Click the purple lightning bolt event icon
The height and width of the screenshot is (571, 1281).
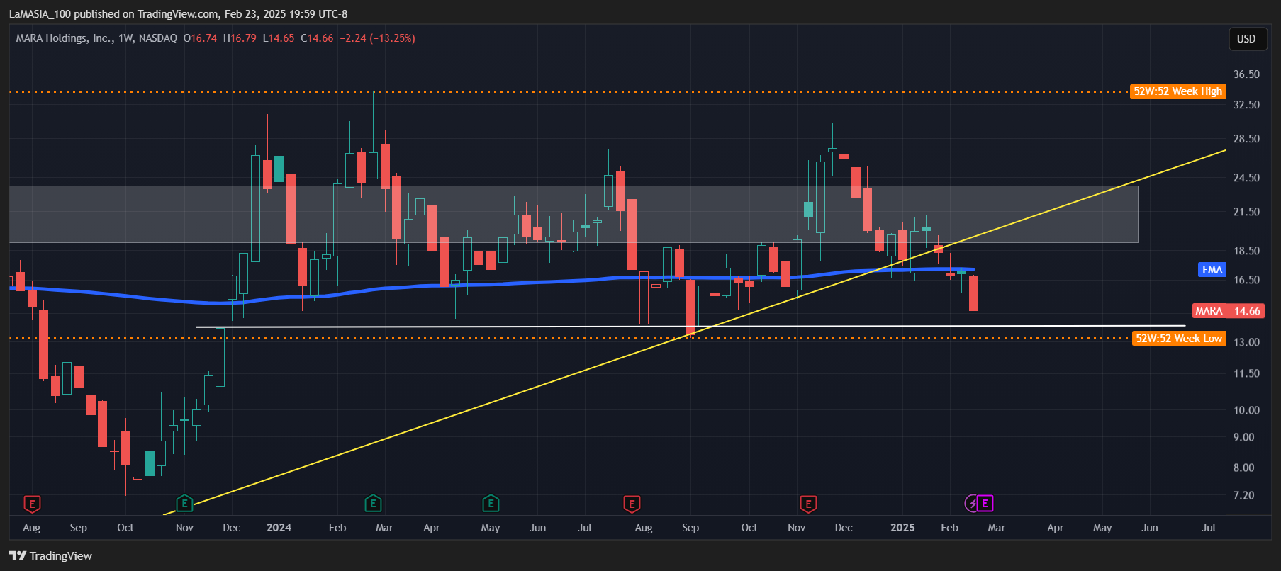[x=973, y=504]
